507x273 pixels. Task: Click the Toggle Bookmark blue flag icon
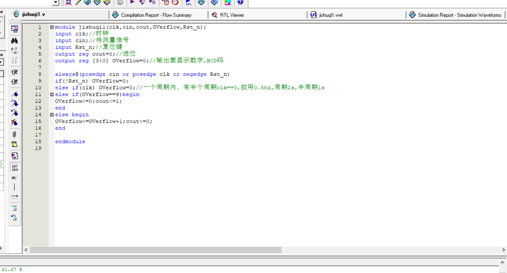click(x=14, y=94)
